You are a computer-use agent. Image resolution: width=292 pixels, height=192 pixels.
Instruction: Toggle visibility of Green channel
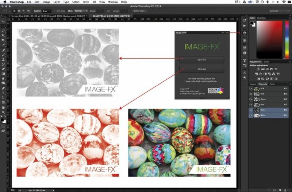click(251, 99)
